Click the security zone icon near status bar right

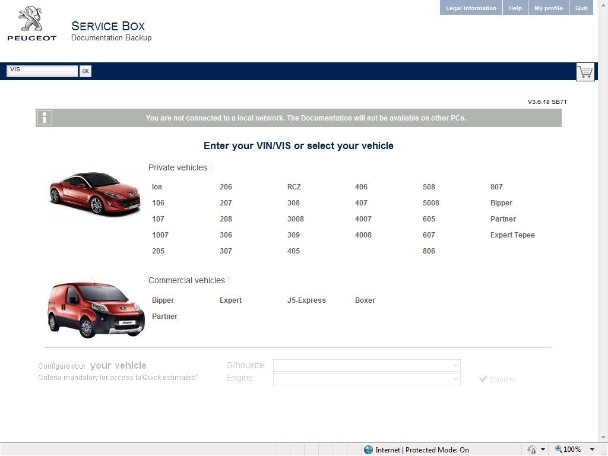click(x=533, y=449)
